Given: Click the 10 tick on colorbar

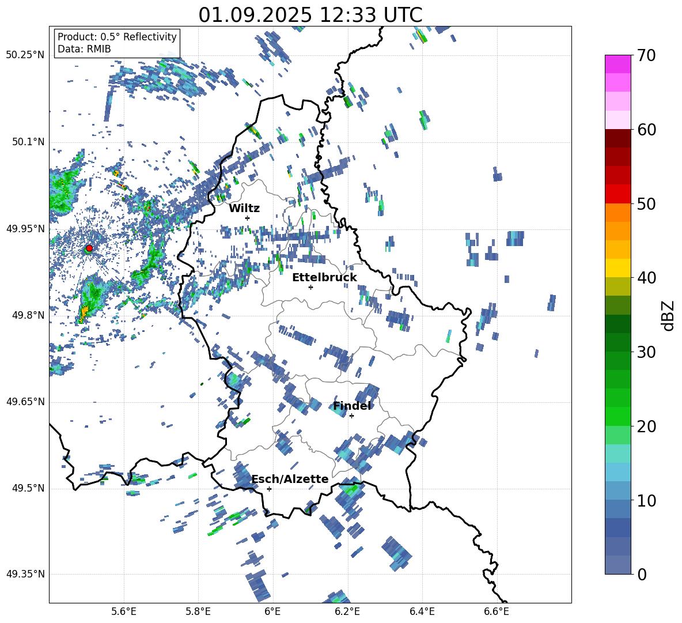Looking at the screenshot, I should [x=646, y=500].
